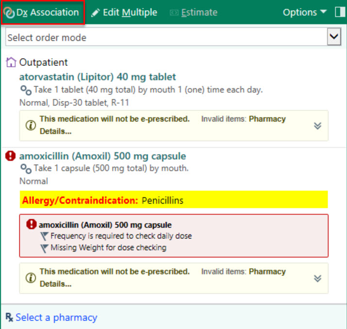The image size is (347, 329).
Task: Click atorvastatin sig linked-circles icon
Action: [x=26, y=90]
